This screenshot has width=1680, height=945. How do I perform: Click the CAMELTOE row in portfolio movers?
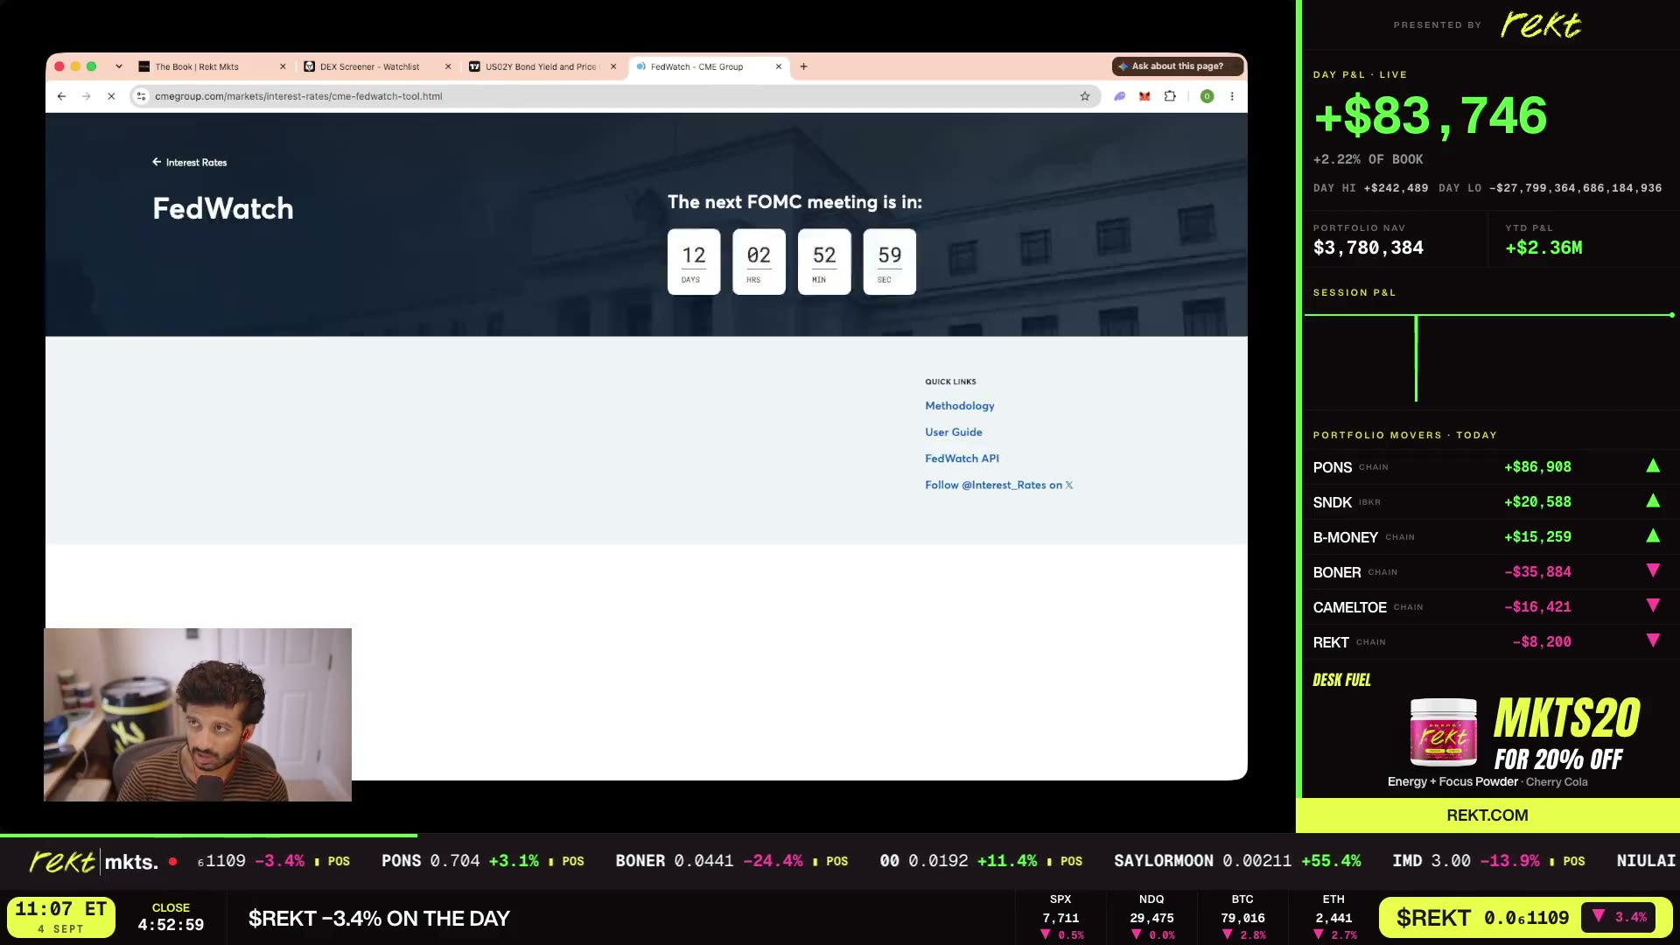coord(1487,607)
